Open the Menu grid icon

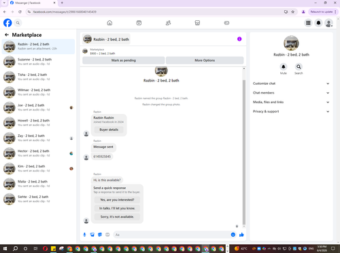click(308, 23)
